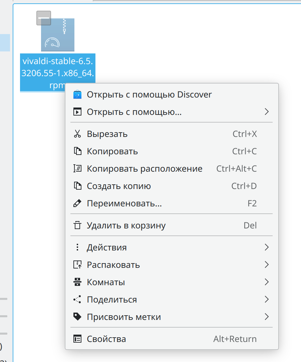Choose Переименовать… in the context menu

(x=124, y=203)
